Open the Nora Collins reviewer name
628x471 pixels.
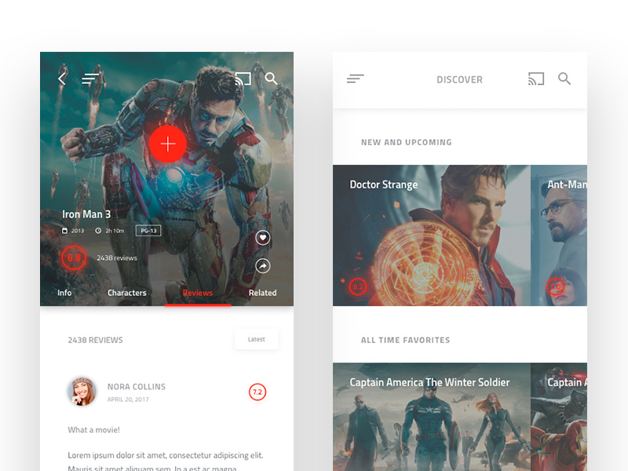[137, 386]
